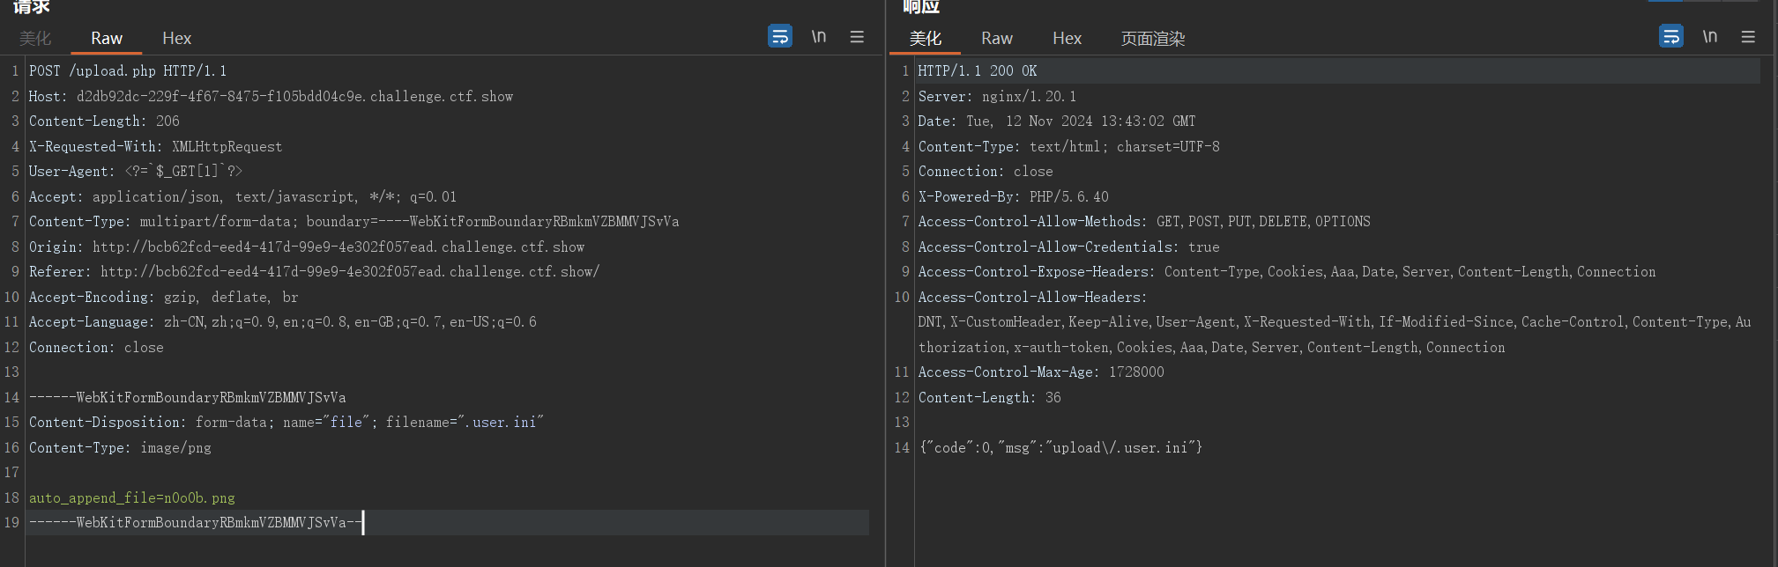This screenshot has width=1778, height=567.
Task: Click the Content-Type: text/html; charset=UTF-8 header
Action: (x=1069, y=146)
